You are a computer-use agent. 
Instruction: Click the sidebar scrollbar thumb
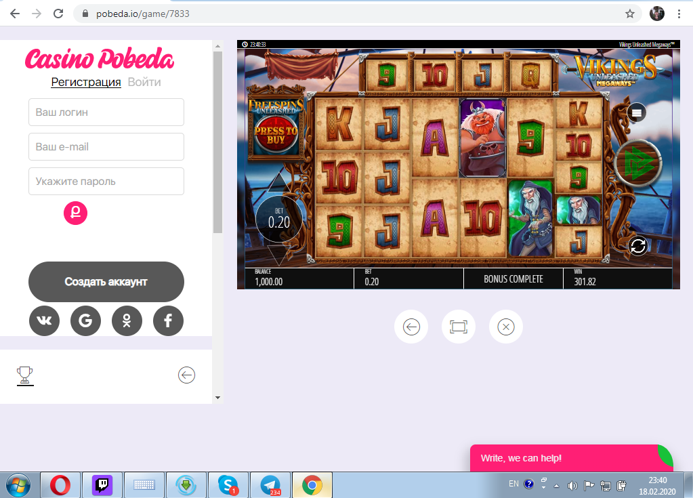coord(217,142)
